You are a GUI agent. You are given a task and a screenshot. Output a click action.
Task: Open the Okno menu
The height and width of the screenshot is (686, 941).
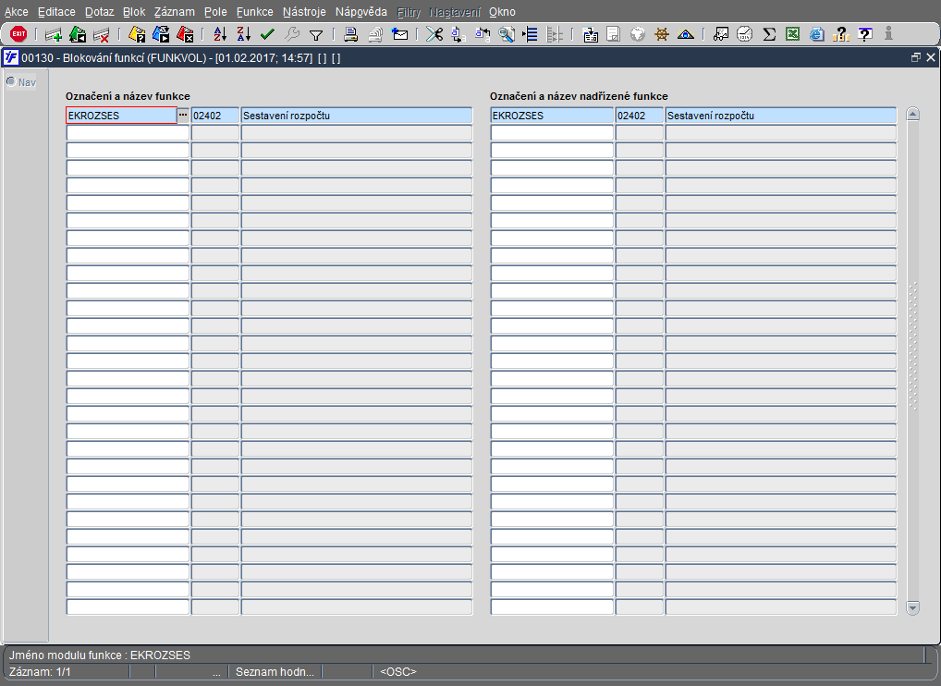502,12
